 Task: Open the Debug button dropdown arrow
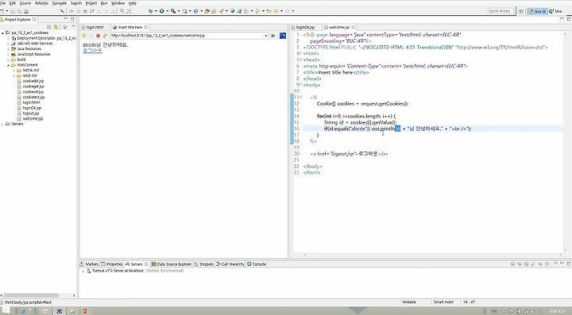(156, 11)
